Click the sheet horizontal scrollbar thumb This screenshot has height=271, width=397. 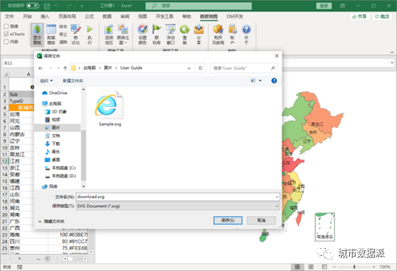(x=70, y=259)
